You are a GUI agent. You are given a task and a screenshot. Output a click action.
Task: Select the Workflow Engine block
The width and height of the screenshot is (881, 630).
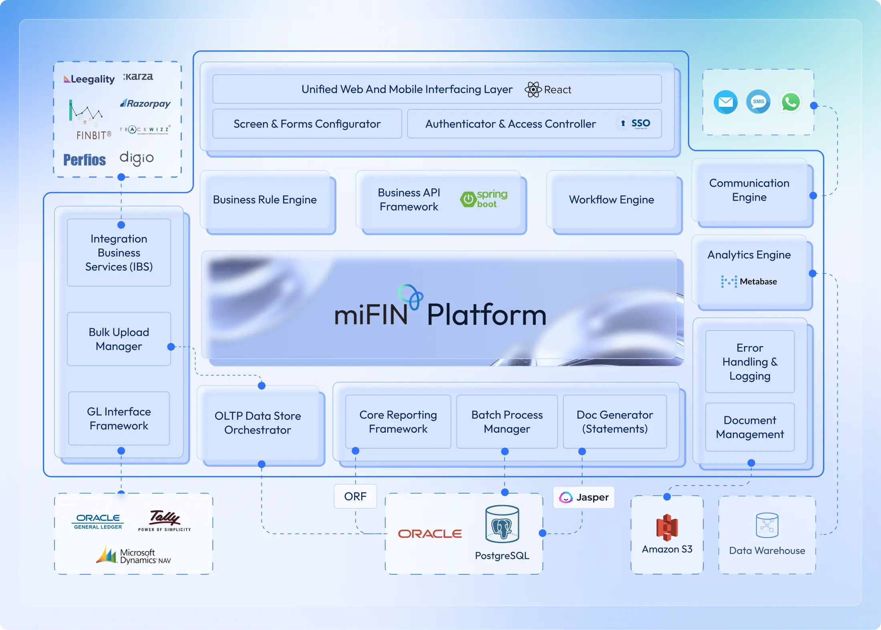click(611, 200)
